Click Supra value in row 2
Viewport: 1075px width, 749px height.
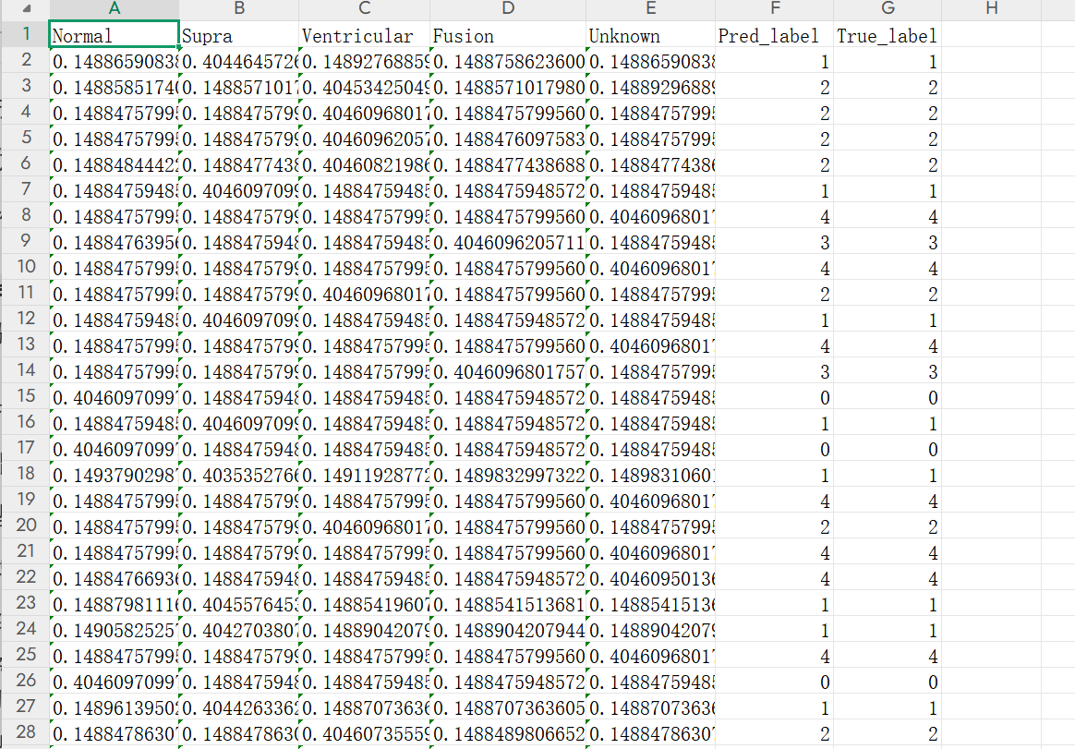pyautogui.click(x=239, y=62)
